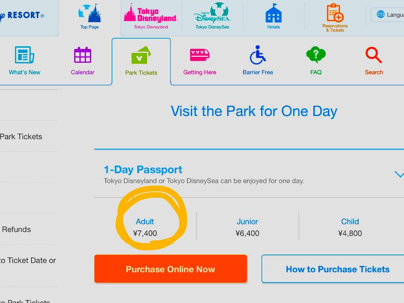The height and width of the screenshot is (303, 404).
Task: Open the Refunds sidebar link
Action: [x=16, y=229]
